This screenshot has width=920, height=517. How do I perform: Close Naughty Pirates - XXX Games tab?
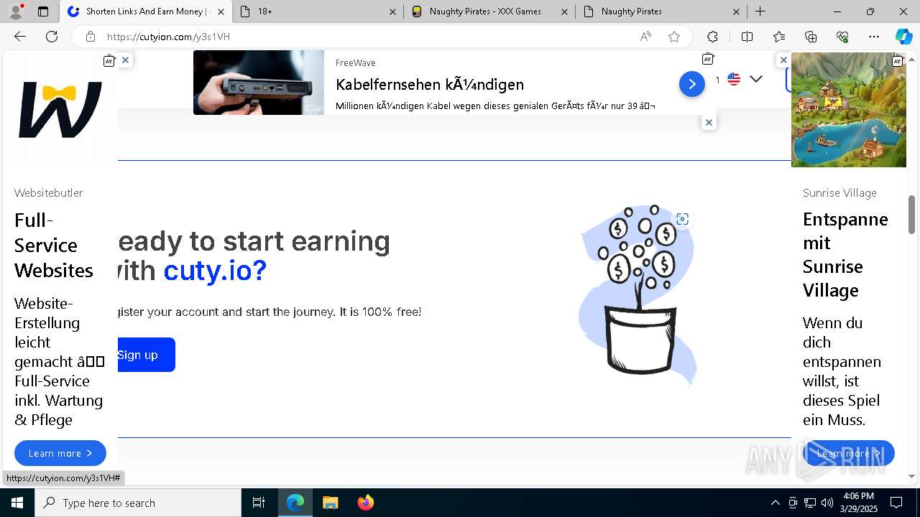(x=564, y=11)
